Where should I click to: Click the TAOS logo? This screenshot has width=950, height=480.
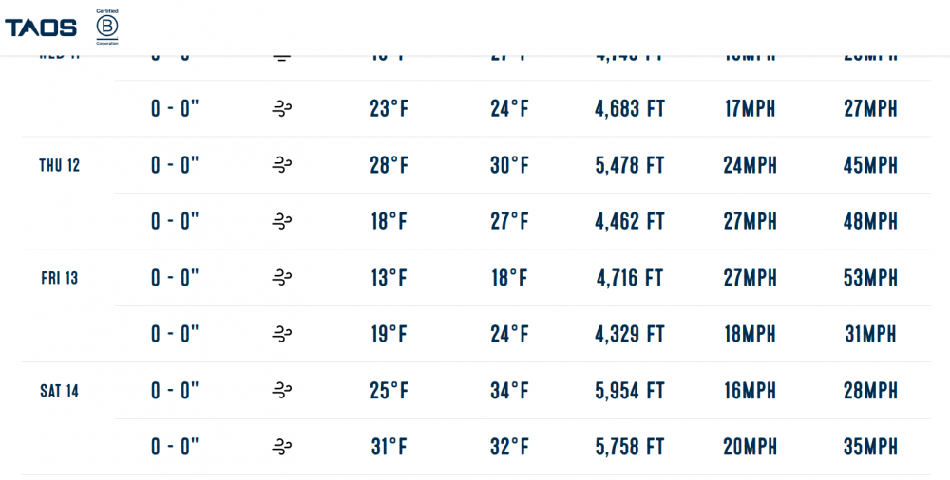click(x=41, y=28)
